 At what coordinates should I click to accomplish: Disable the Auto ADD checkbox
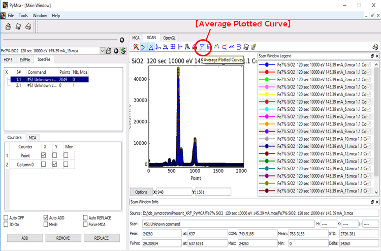[46, 217]
